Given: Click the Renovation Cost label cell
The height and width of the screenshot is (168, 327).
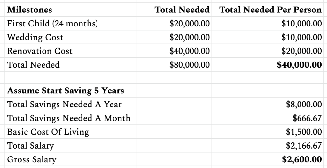Looking at the screenshot, I should 40,51.
